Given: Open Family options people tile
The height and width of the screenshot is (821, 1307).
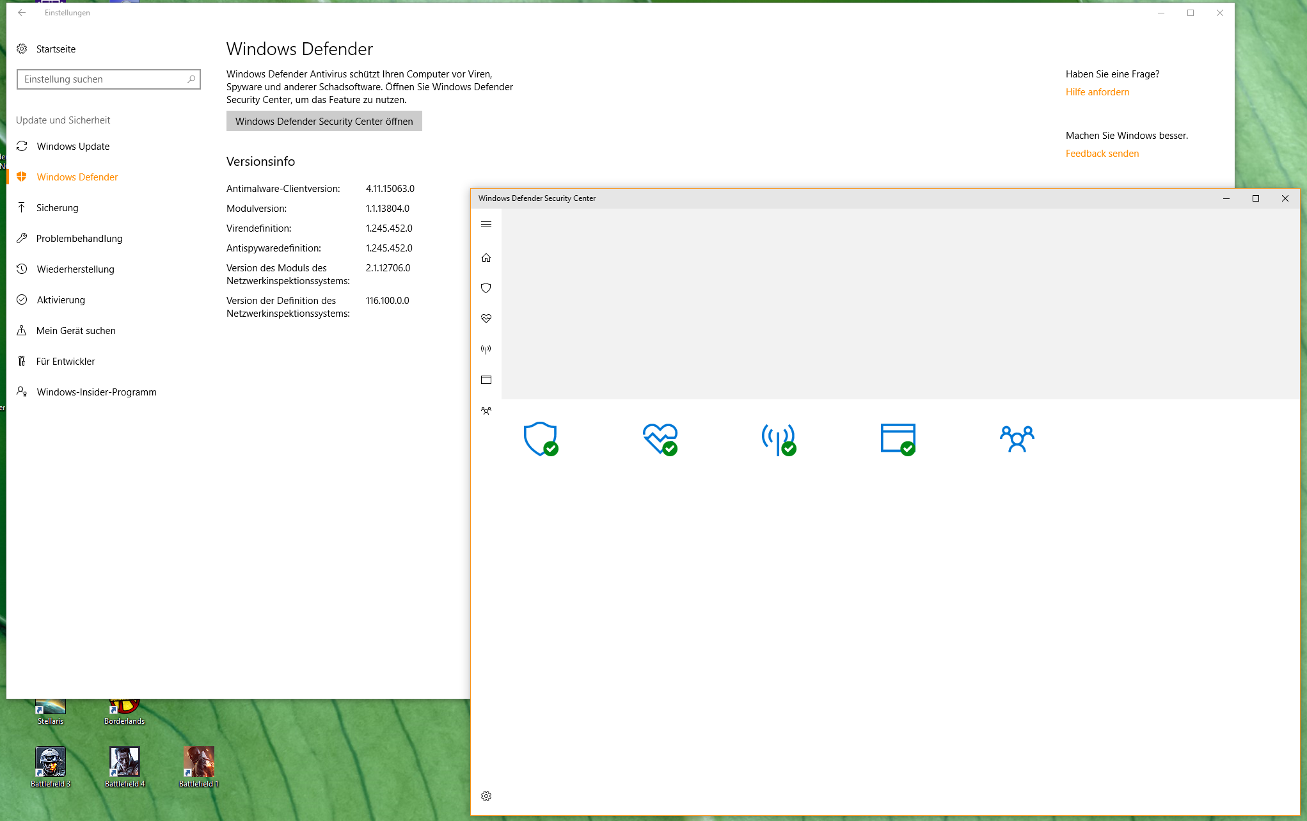Looking at the screenshot, I should pyautogui.click(x=1017, y=439).
